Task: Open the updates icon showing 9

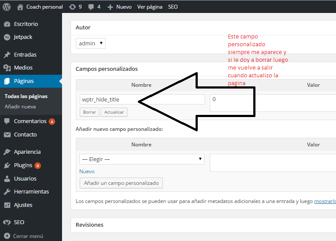Action: pyautogui.click(x=72, y=7)
